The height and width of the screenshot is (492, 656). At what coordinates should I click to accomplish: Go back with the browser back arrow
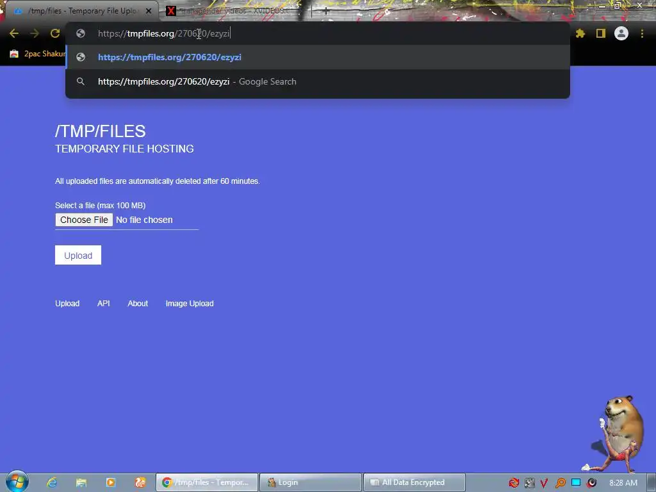coord(14,33)
